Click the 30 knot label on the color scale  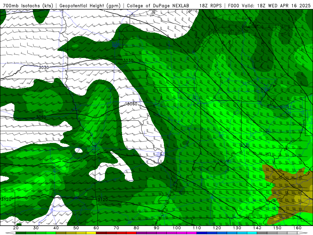(36, 228)
